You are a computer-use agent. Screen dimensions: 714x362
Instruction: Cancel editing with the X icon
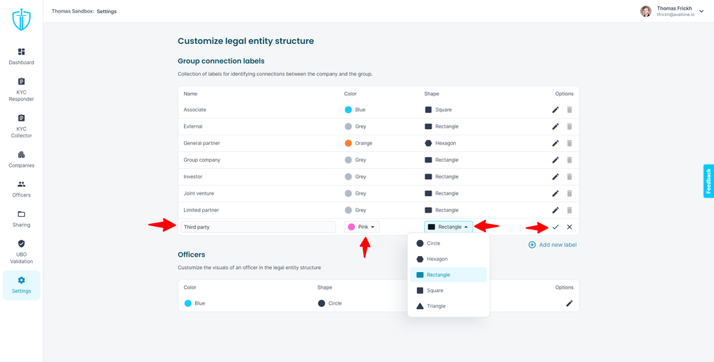pyautogui.click(x=569, y=227)
